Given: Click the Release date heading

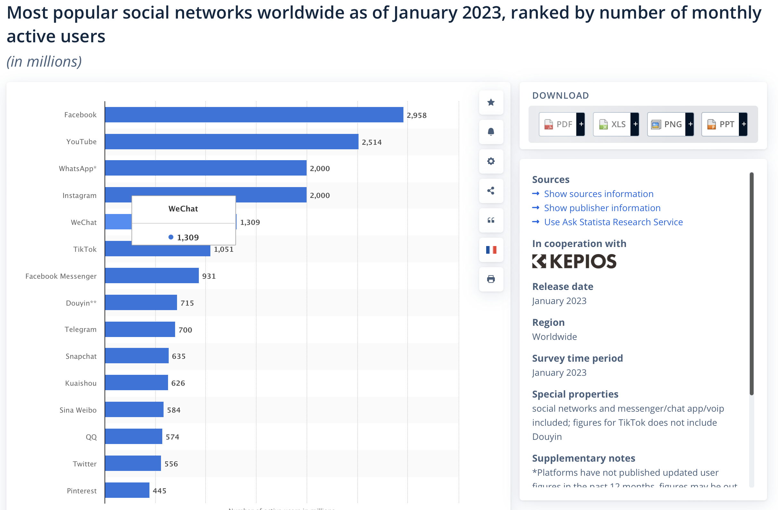Looking at the screenshot, I should [562, 286].
